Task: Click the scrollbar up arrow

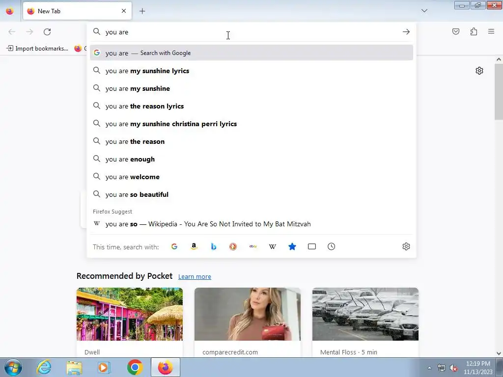Action: point(499,59)
